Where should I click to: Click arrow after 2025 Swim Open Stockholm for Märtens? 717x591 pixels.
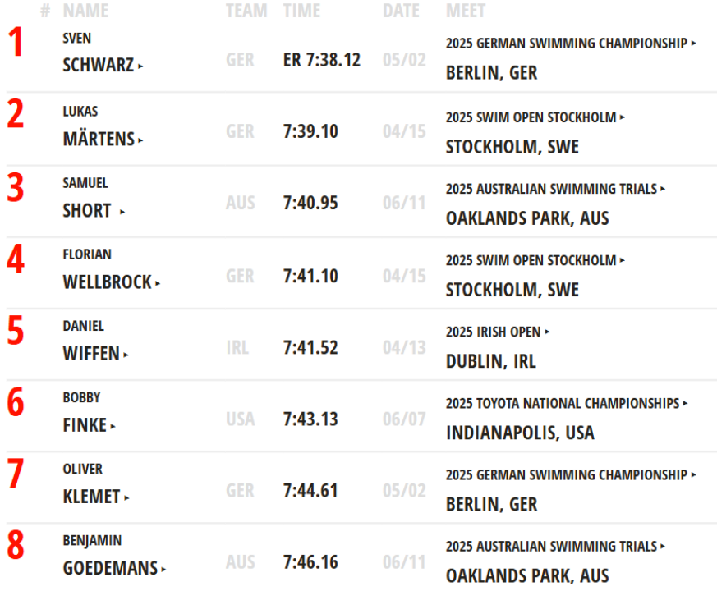tap(622, 117)
